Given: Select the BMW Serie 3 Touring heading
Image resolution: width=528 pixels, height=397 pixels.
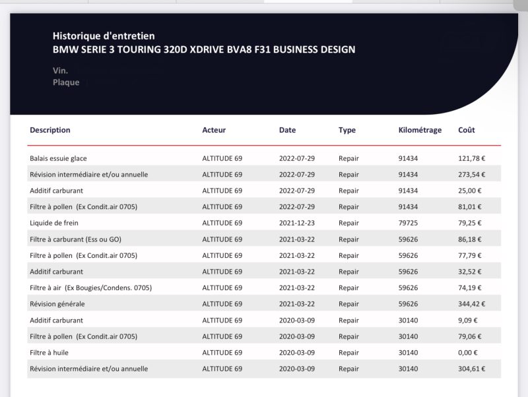Looking at the screenshot, I should click(x=204, y=49).
